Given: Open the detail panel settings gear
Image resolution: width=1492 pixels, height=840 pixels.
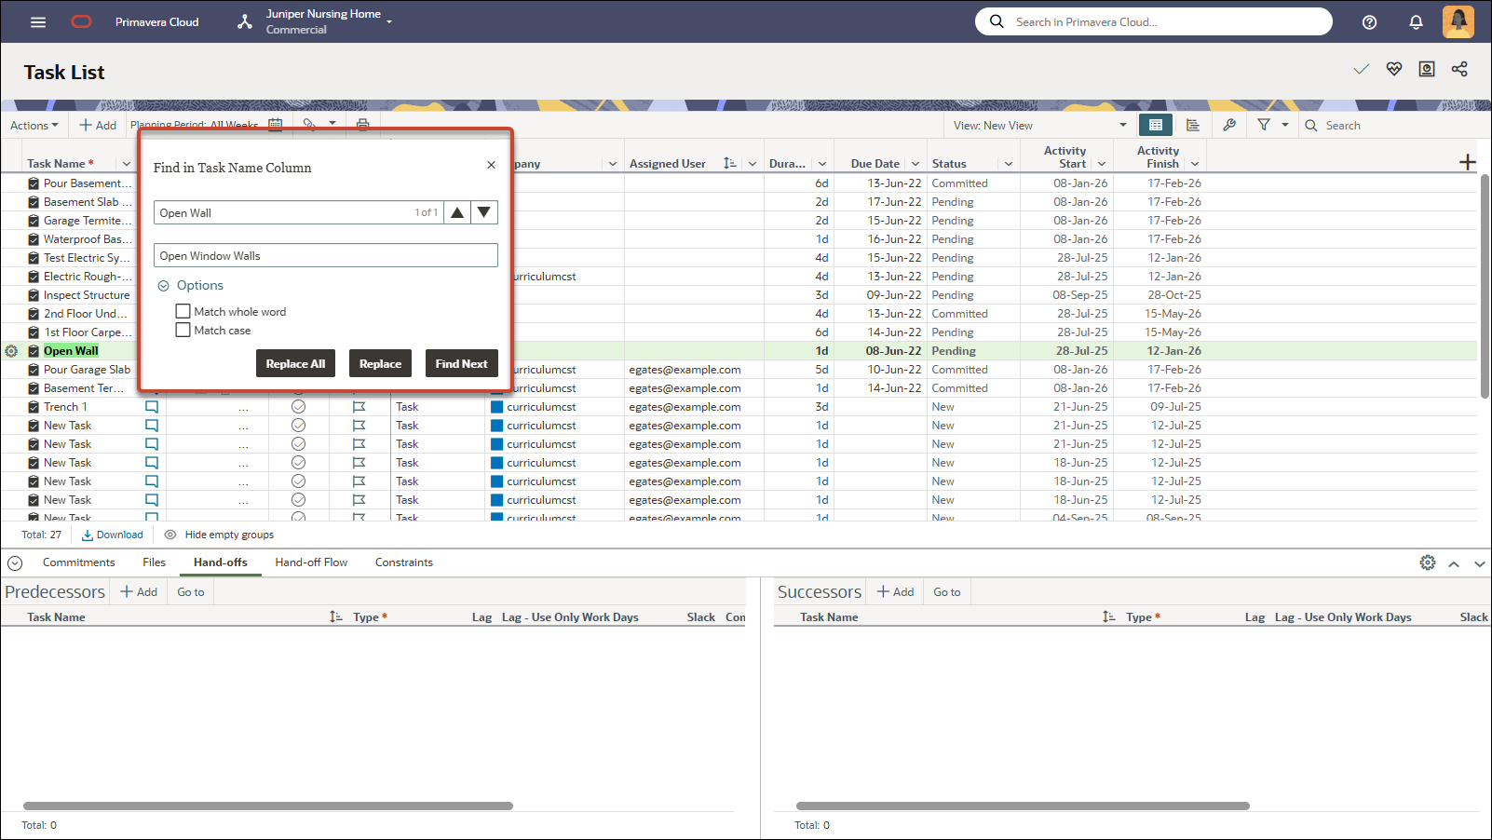Looking at the screenshot, I should (x=1428, y=562).
